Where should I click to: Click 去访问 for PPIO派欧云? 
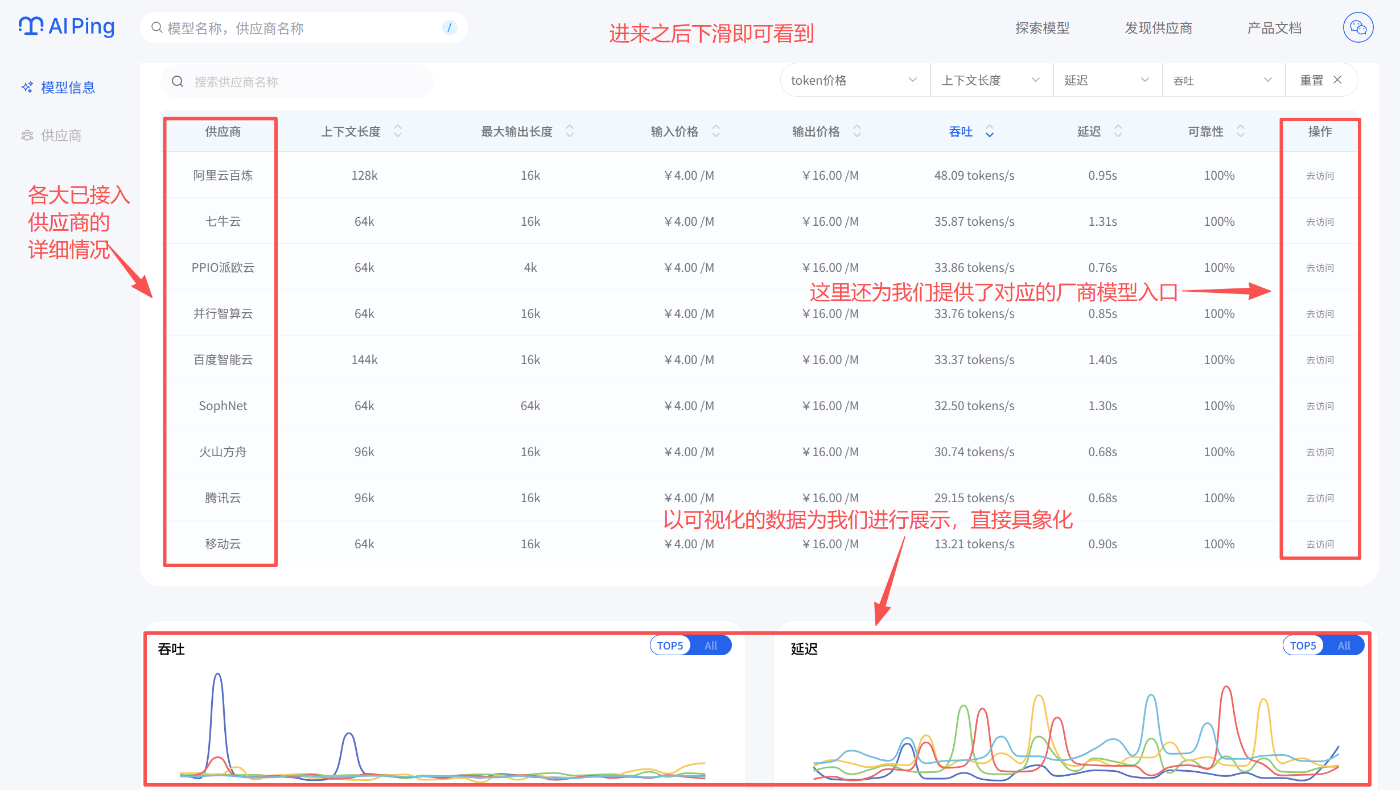tap(1320, 267)
